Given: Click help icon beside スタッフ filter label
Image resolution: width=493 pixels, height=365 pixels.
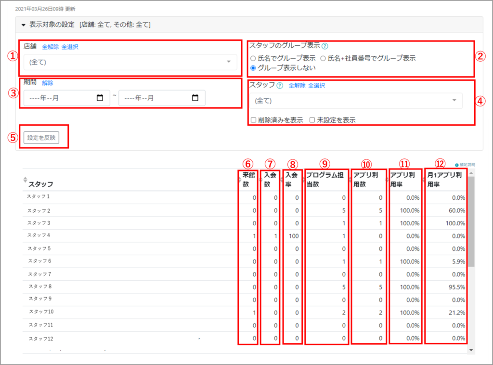Looking at the screenshot, I should [280, 86].
